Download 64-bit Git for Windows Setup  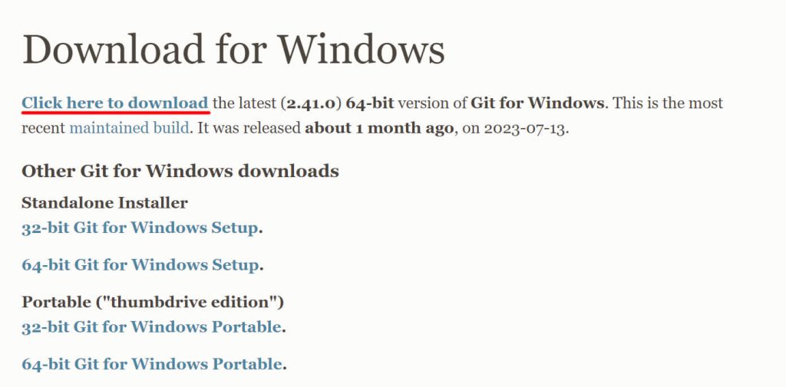click(x=140, y=265)
